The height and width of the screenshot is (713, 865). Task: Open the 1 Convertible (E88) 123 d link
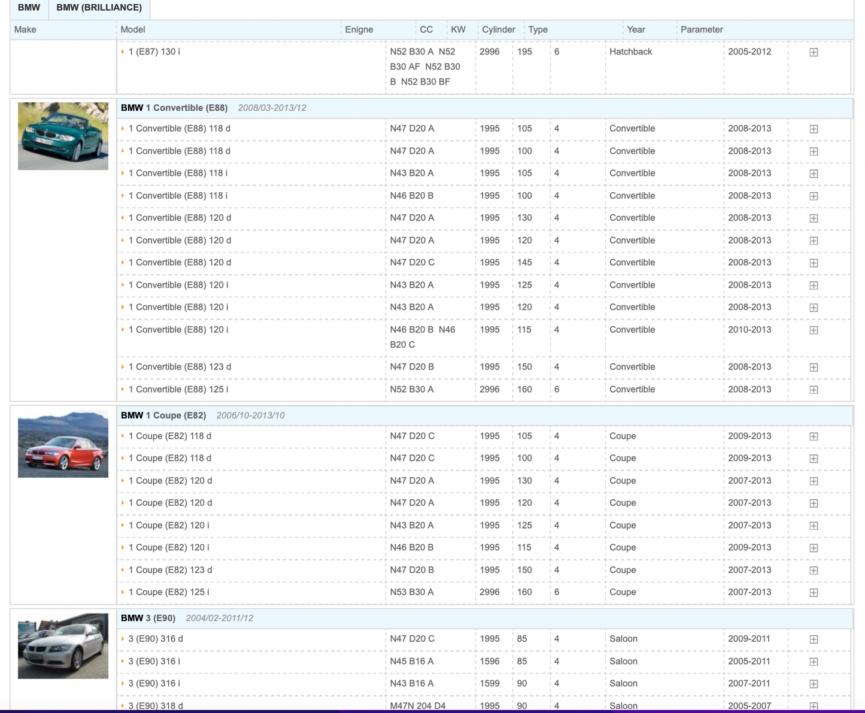click(180, 367)
